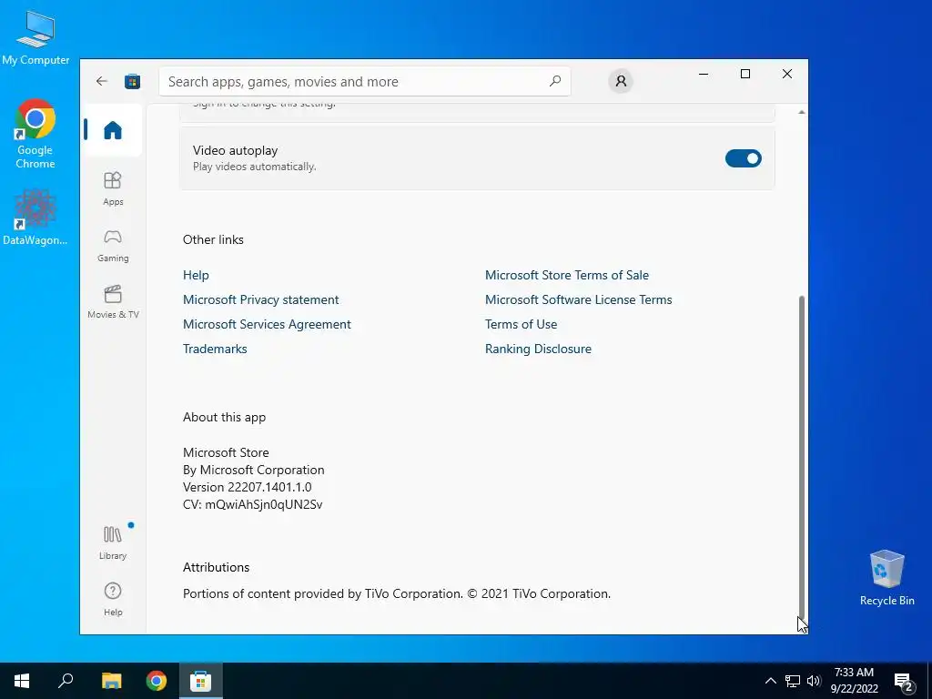Click the My Computer desktop icon
The height and width of the screenshot is (699, 932).
35,38
